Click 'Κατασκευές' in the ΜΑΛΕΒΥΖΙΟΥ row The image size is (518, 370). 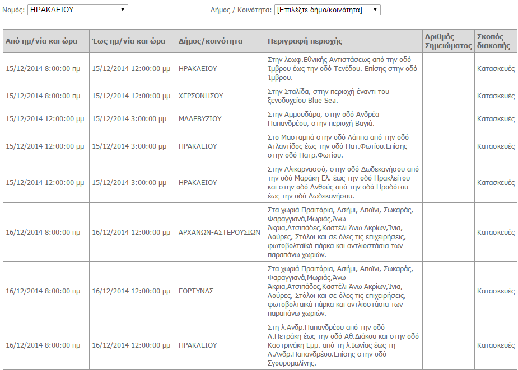tap(496, 118)
